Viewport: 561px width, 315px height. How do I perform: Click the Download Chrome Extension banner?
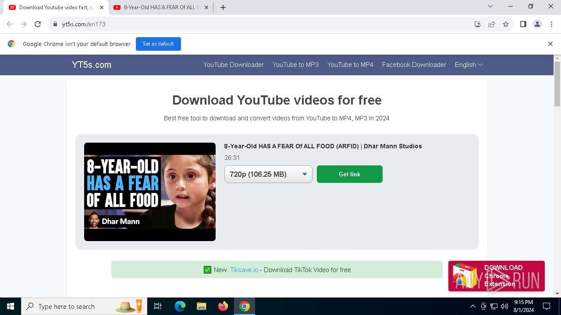[496, 276]
